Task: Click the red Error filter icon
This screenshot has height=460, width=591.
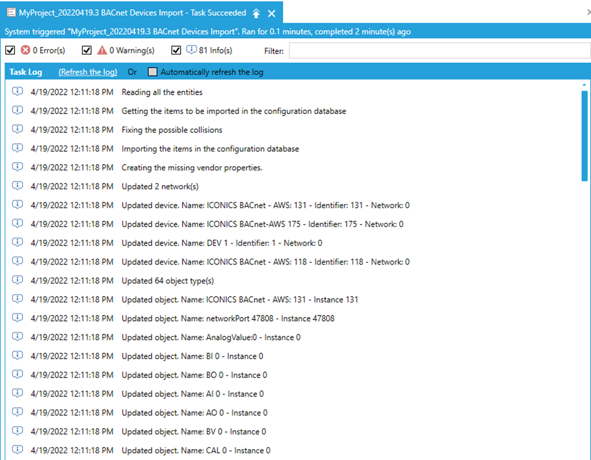Action: 25,50
